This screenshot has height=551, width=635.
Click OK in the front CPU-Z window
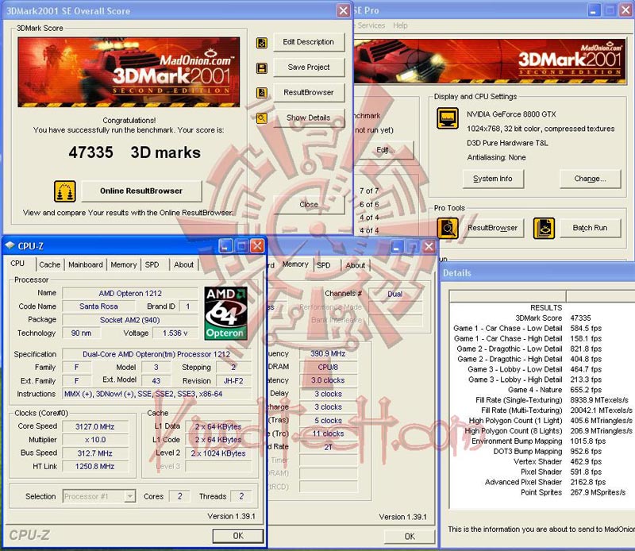[238, 536]
